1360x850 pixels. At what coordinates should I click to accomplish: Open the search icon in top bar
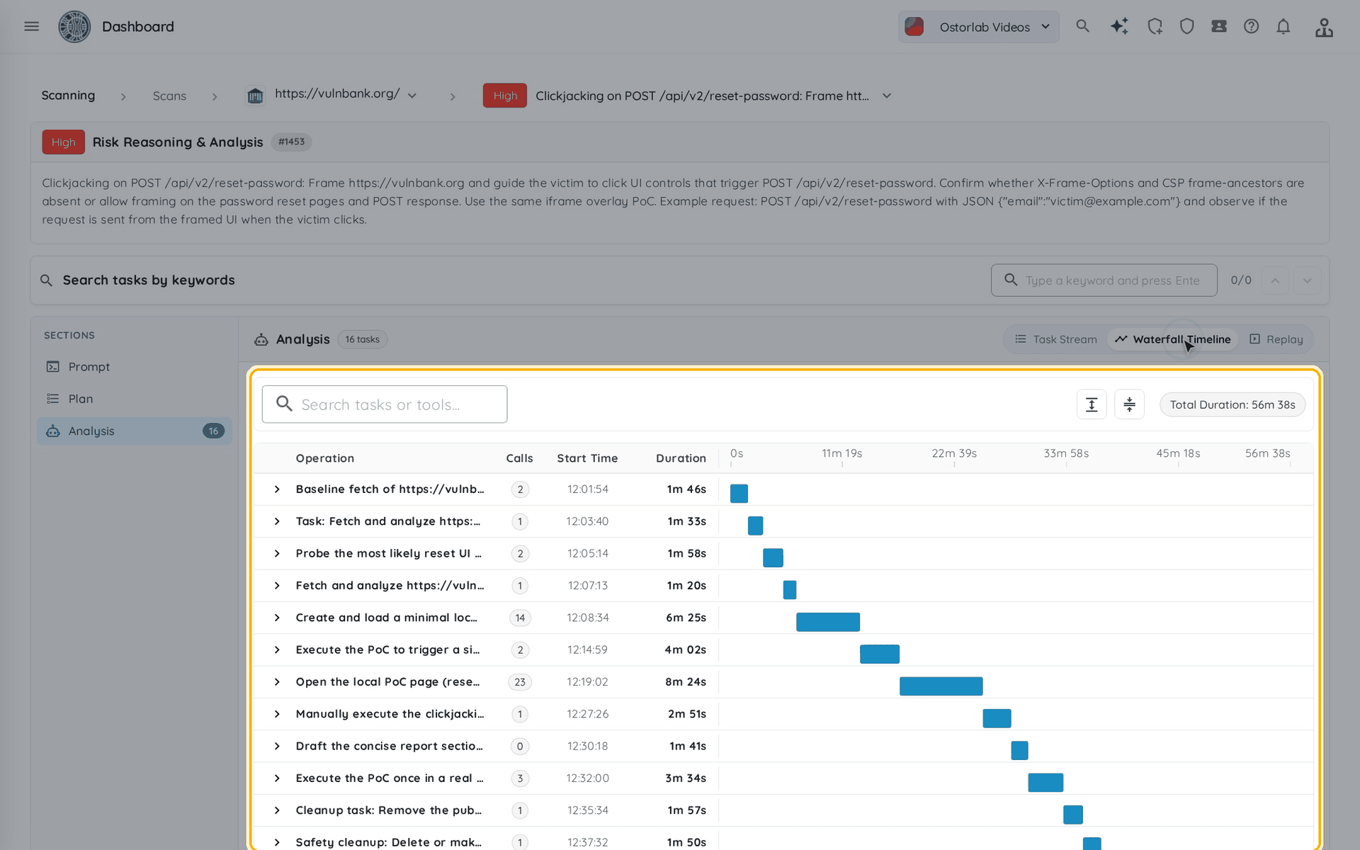tap(1082, 26)
